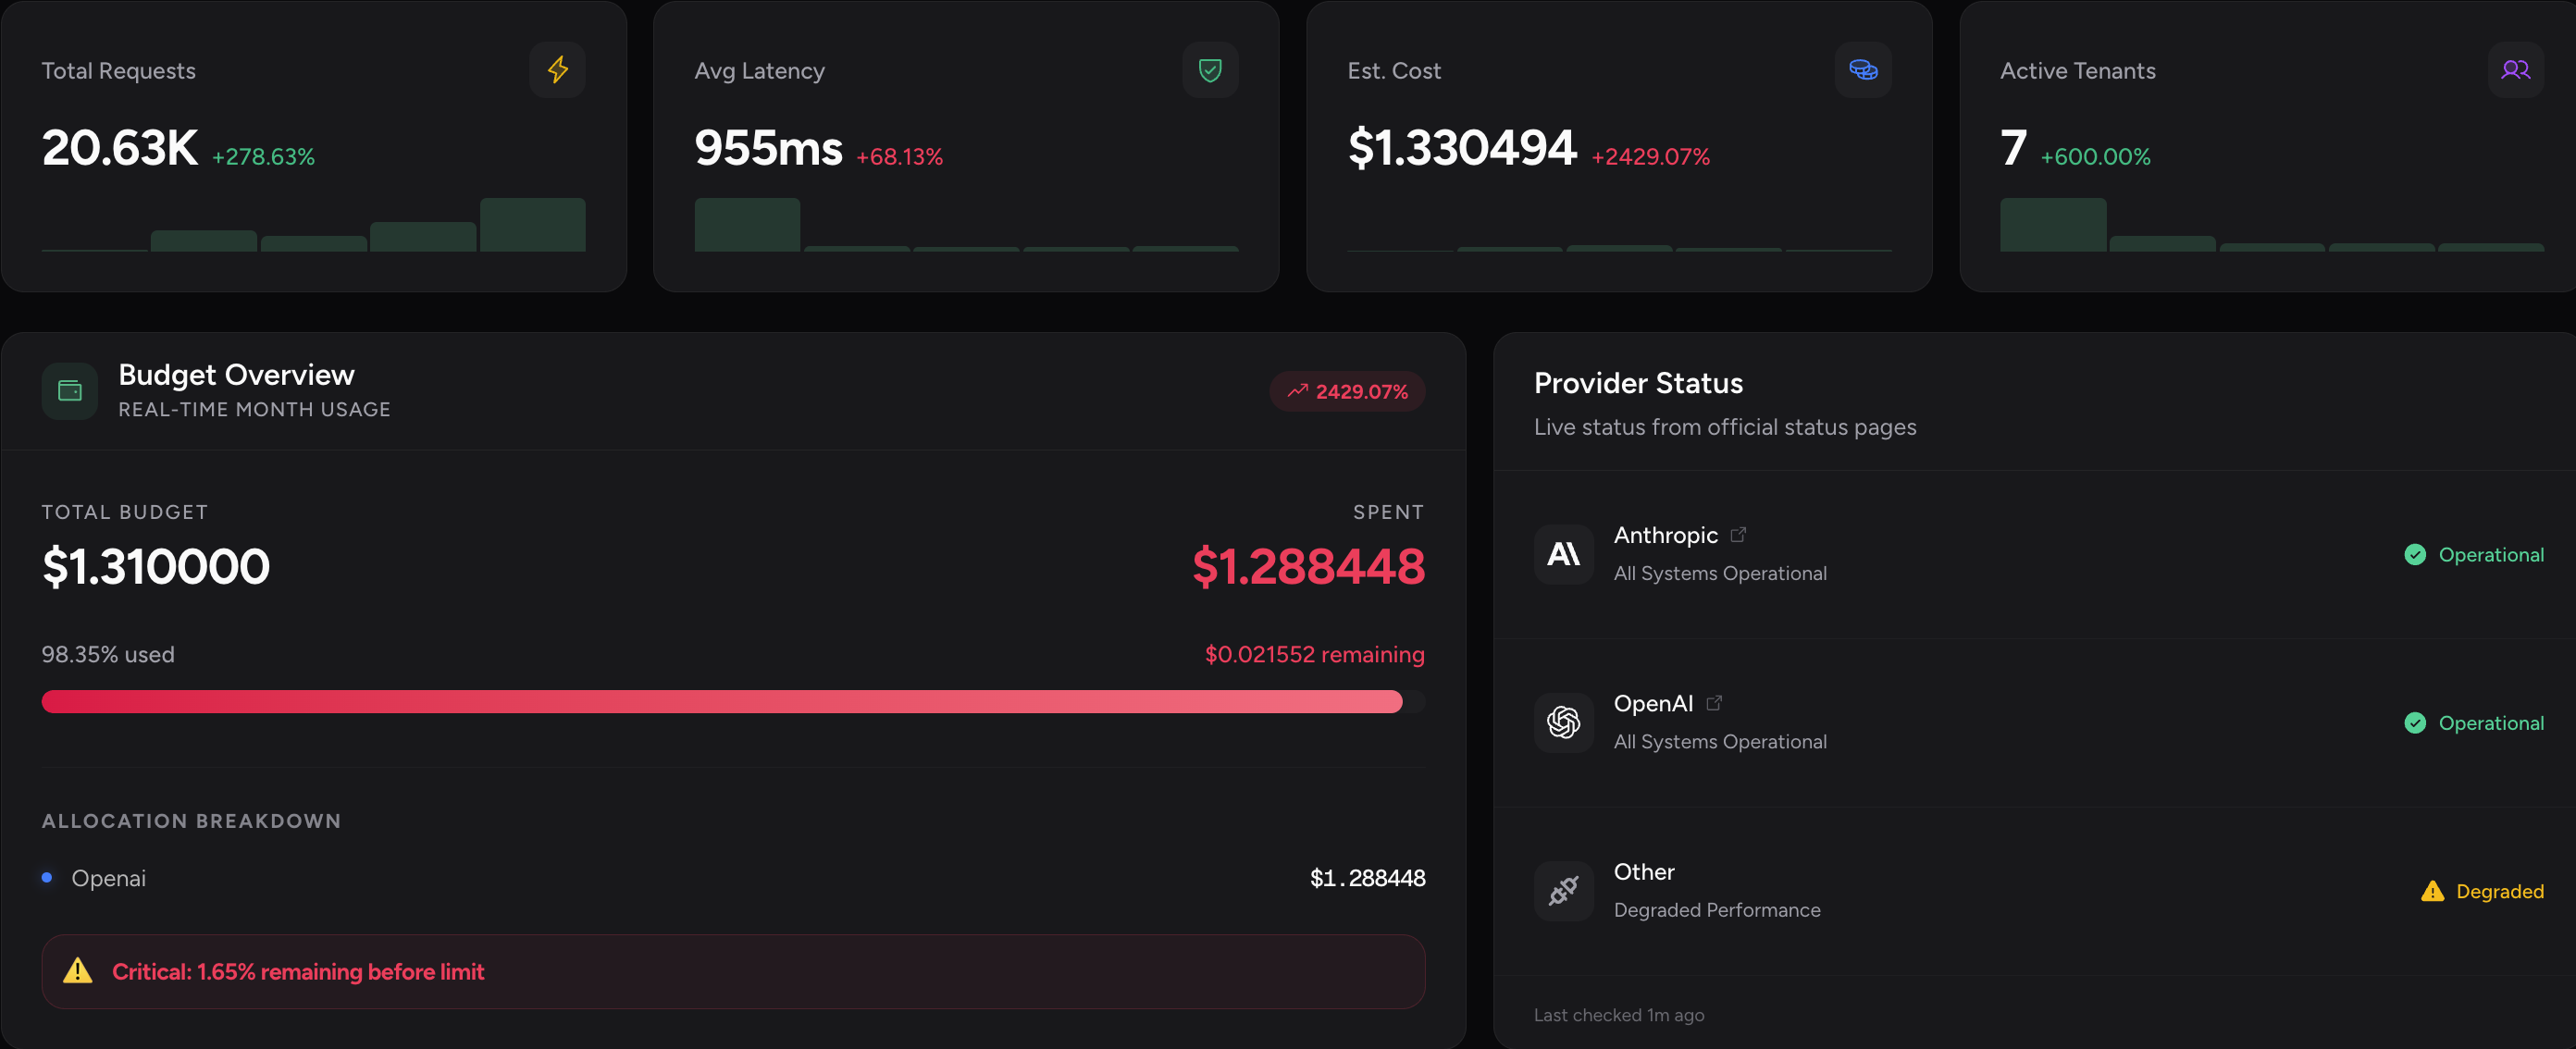Click the lightning bolt Total Requests icon
Screen dimensions: 2576x1049
(x=557, y=70)
